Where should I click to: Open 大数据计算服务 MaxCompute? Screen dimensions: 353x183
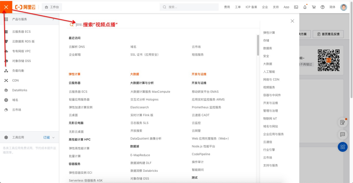(150, 92)
